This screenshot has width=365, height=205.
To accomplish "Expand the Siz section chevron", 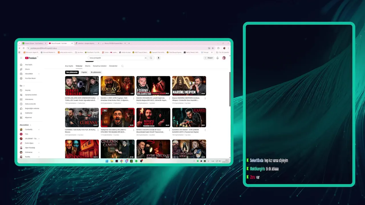I will pos(24,86).
